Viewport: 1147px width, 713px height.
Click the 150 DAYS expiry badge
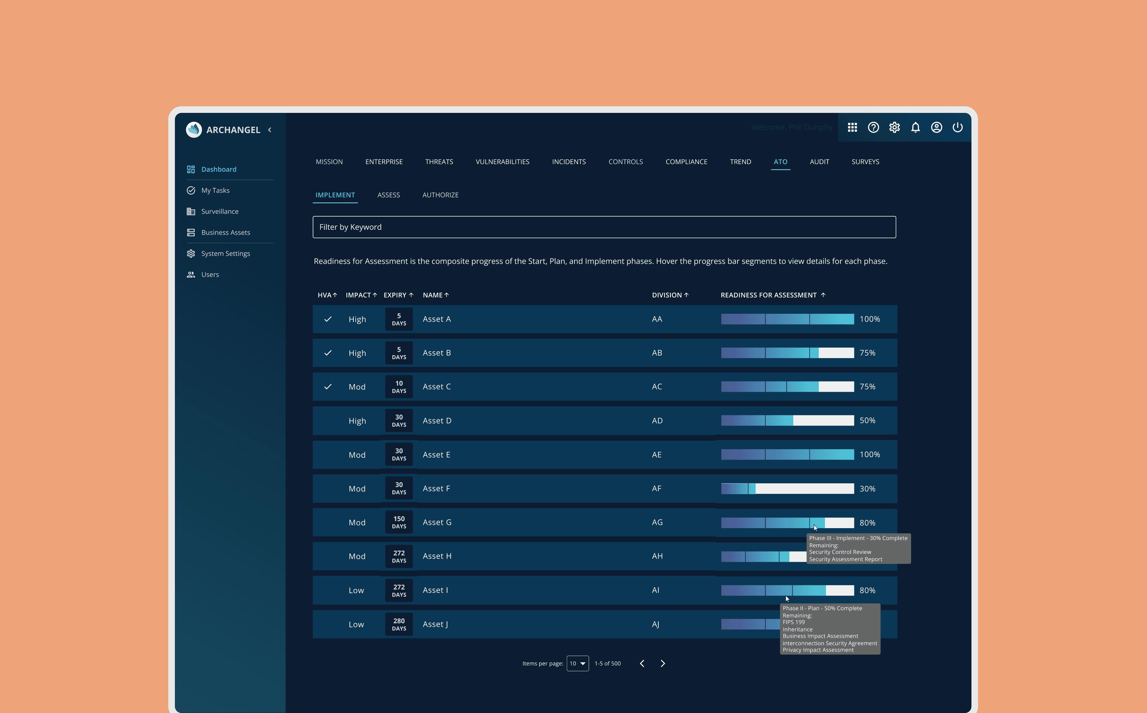click(x=399, y=523)
